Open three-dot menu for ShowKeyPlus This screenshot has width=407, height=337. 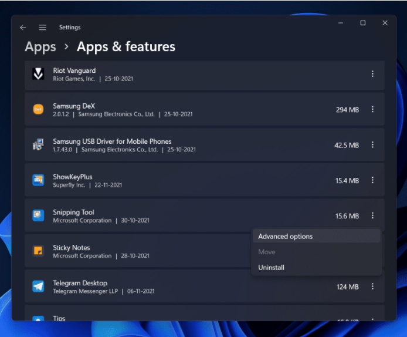point(372,180)
